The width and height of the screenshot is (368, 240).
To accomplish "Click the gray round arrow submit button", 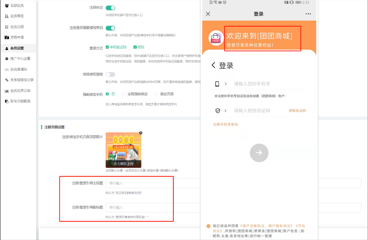I will (259, 153).
